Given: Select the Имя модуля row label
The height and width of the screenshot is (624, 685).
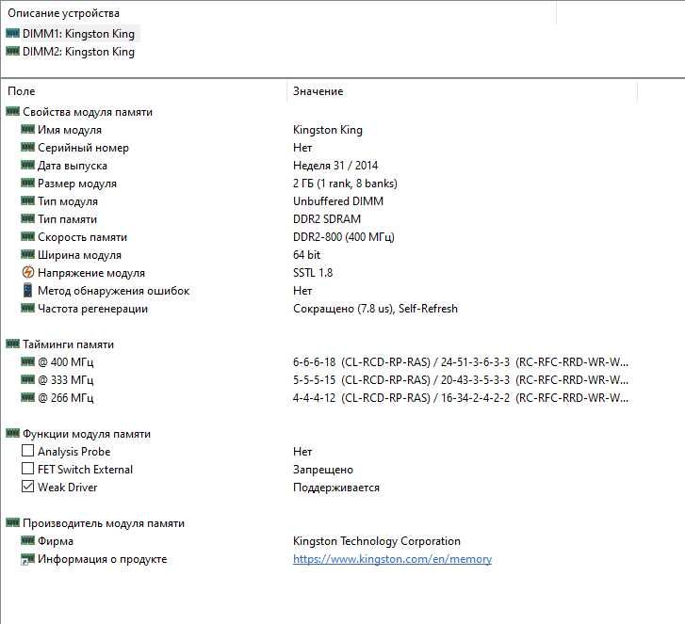Looking at the screenshot, I should 70,130.
